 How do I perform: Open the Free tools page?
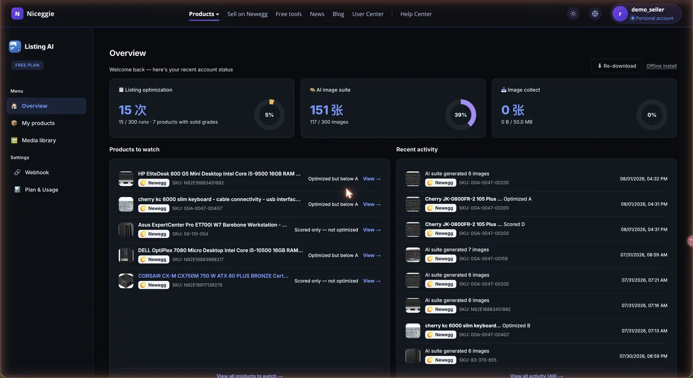pos(288,14)
